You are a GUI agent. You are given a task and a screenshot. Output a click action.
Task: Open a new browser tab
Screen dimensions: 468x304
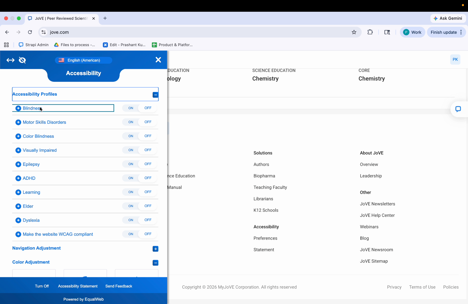(105, 18)
